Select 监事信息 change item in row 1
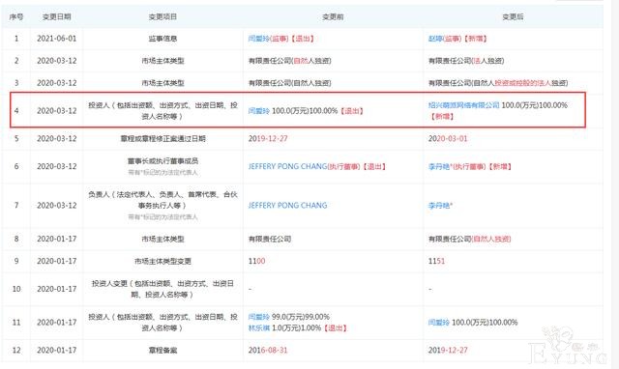Image resolution: width=619 pixels, height=369 pixels. tap(162, 39)
